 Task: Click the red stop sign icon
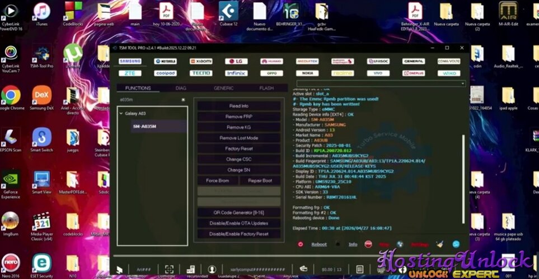368,244
